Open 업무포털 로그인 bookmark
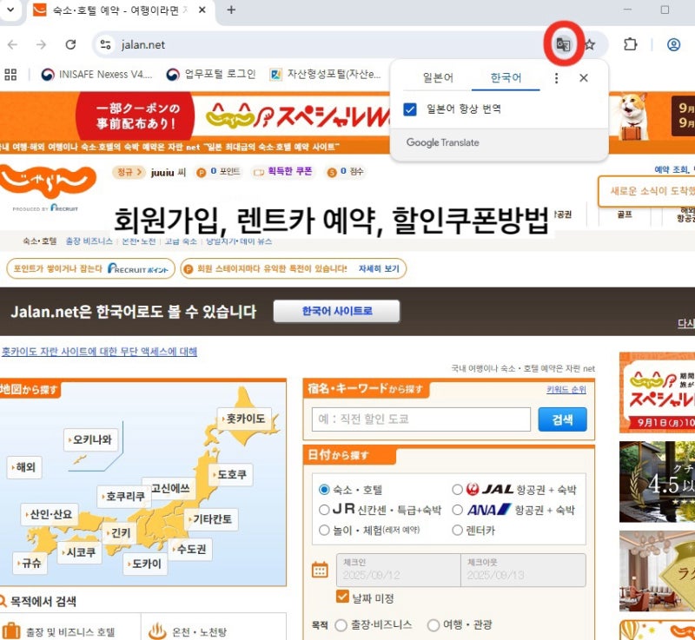This screenshot has height=640, width=695. [211, 75]
